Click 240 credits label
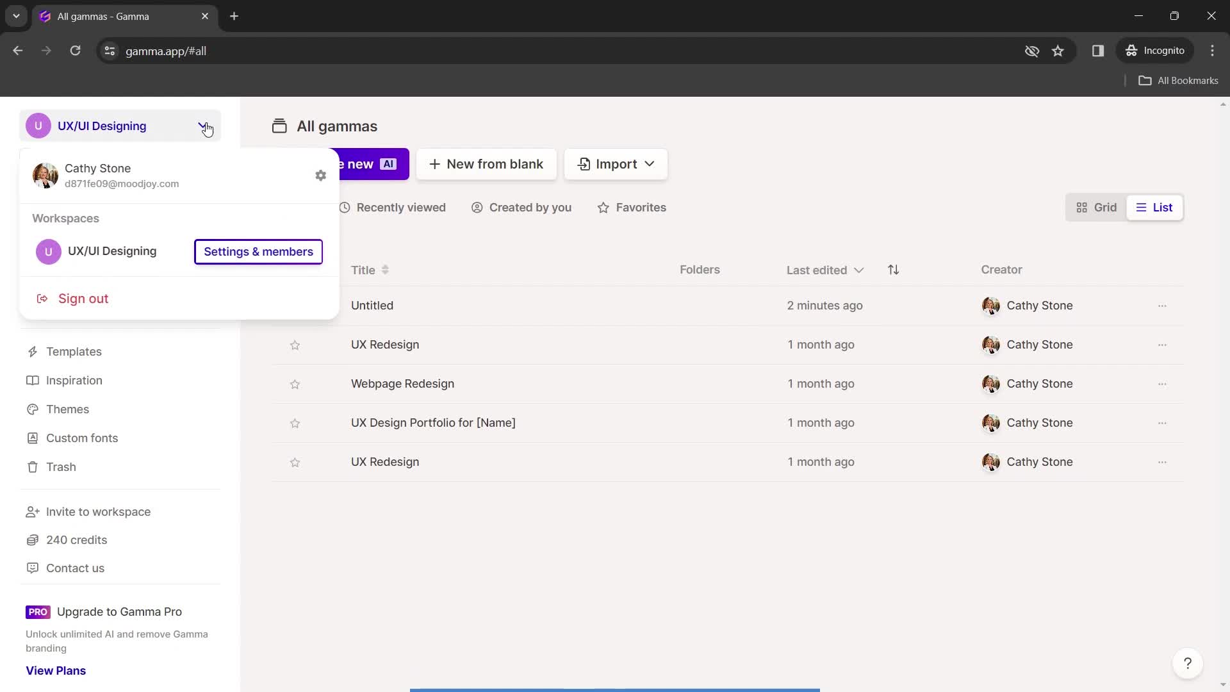The height and width of the screenshot is (692, 1230). tap(76, 540)
